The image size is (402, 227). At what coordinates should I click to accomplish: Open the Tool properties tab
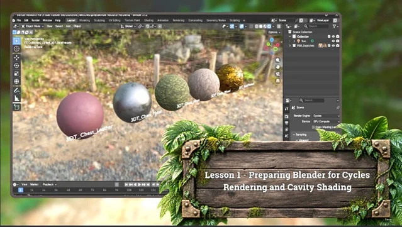point(287,109)
